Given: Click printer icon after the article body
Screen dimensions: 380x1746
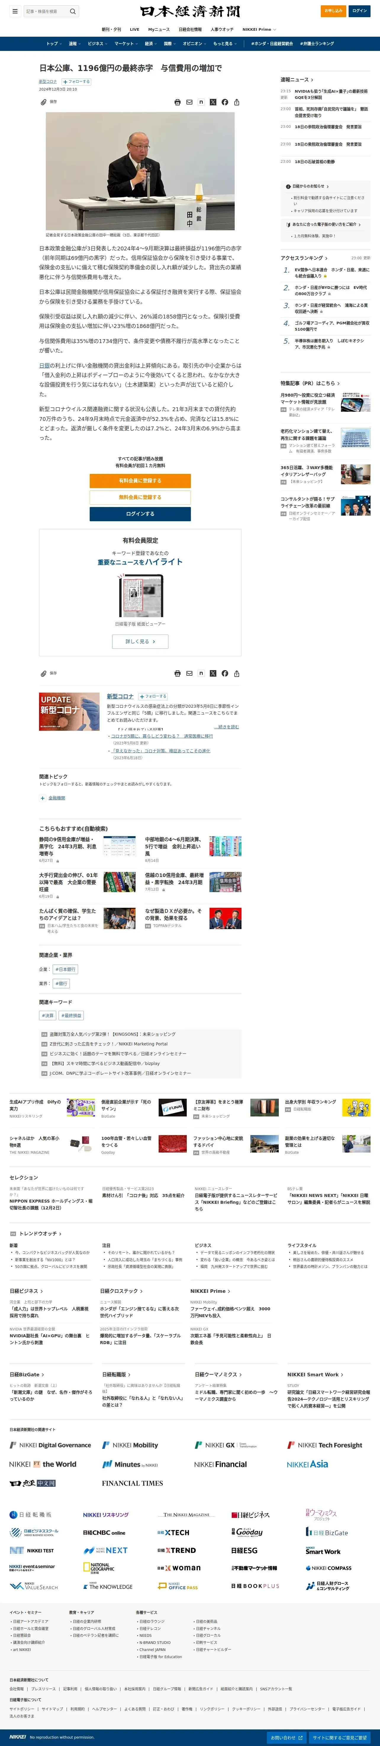Looking at the screenshot, I should (178, 674).
